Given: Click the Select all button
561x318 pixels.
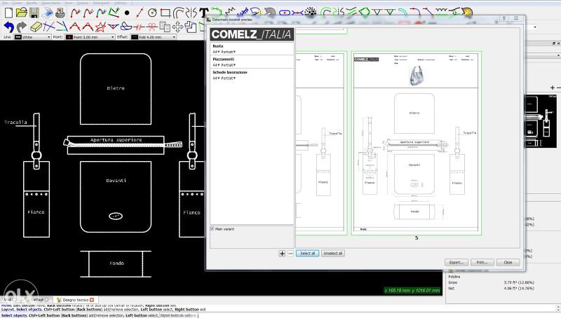Looking at the screenshot, I should click(x=308, y=253).
